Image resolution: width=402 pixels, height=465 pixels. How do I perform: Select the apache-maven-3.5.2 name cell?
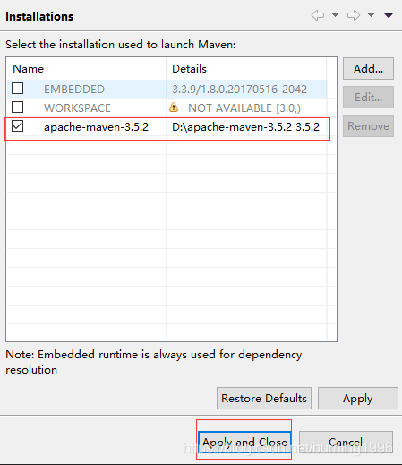pos(96,127)
